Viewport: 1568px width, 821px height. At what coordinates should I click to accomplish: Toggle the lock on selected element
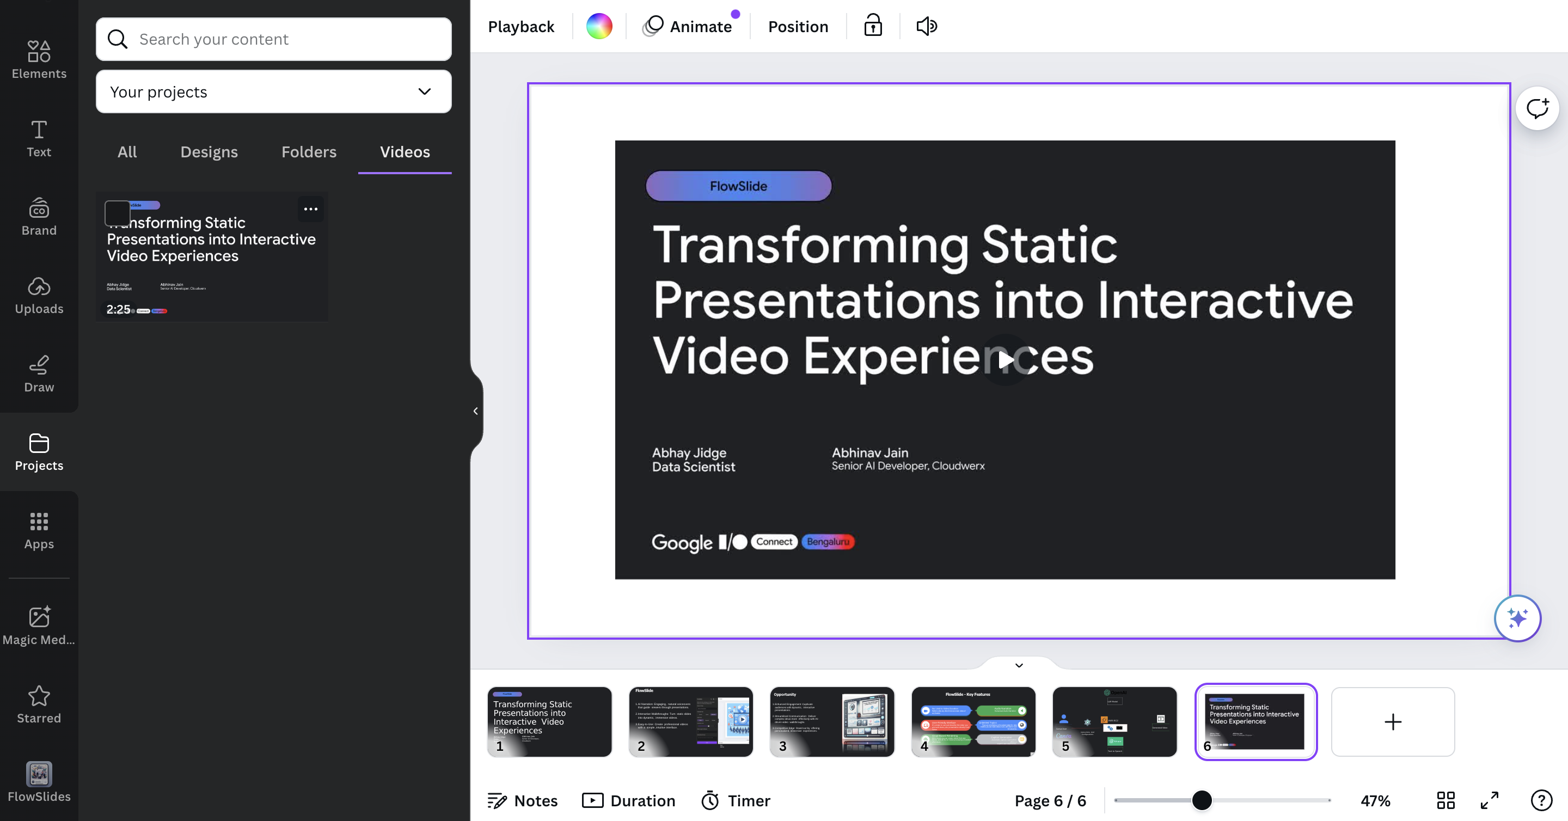873,26
